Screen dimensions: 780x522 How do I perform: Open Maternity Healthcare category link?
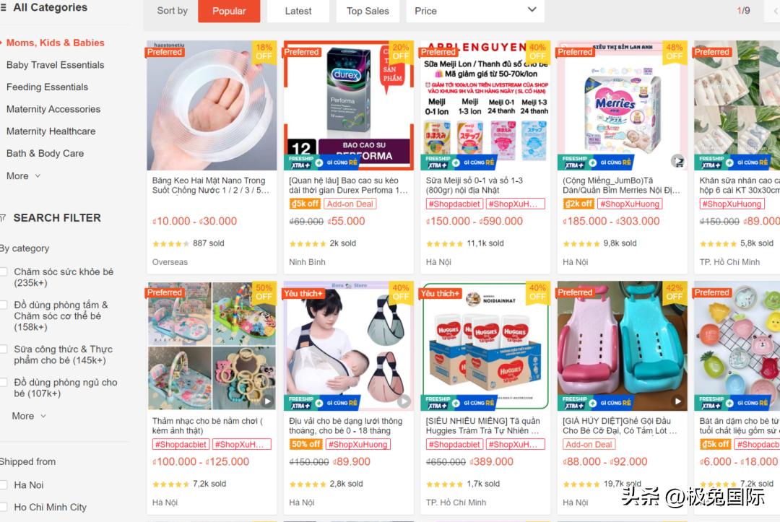point(51,131)
